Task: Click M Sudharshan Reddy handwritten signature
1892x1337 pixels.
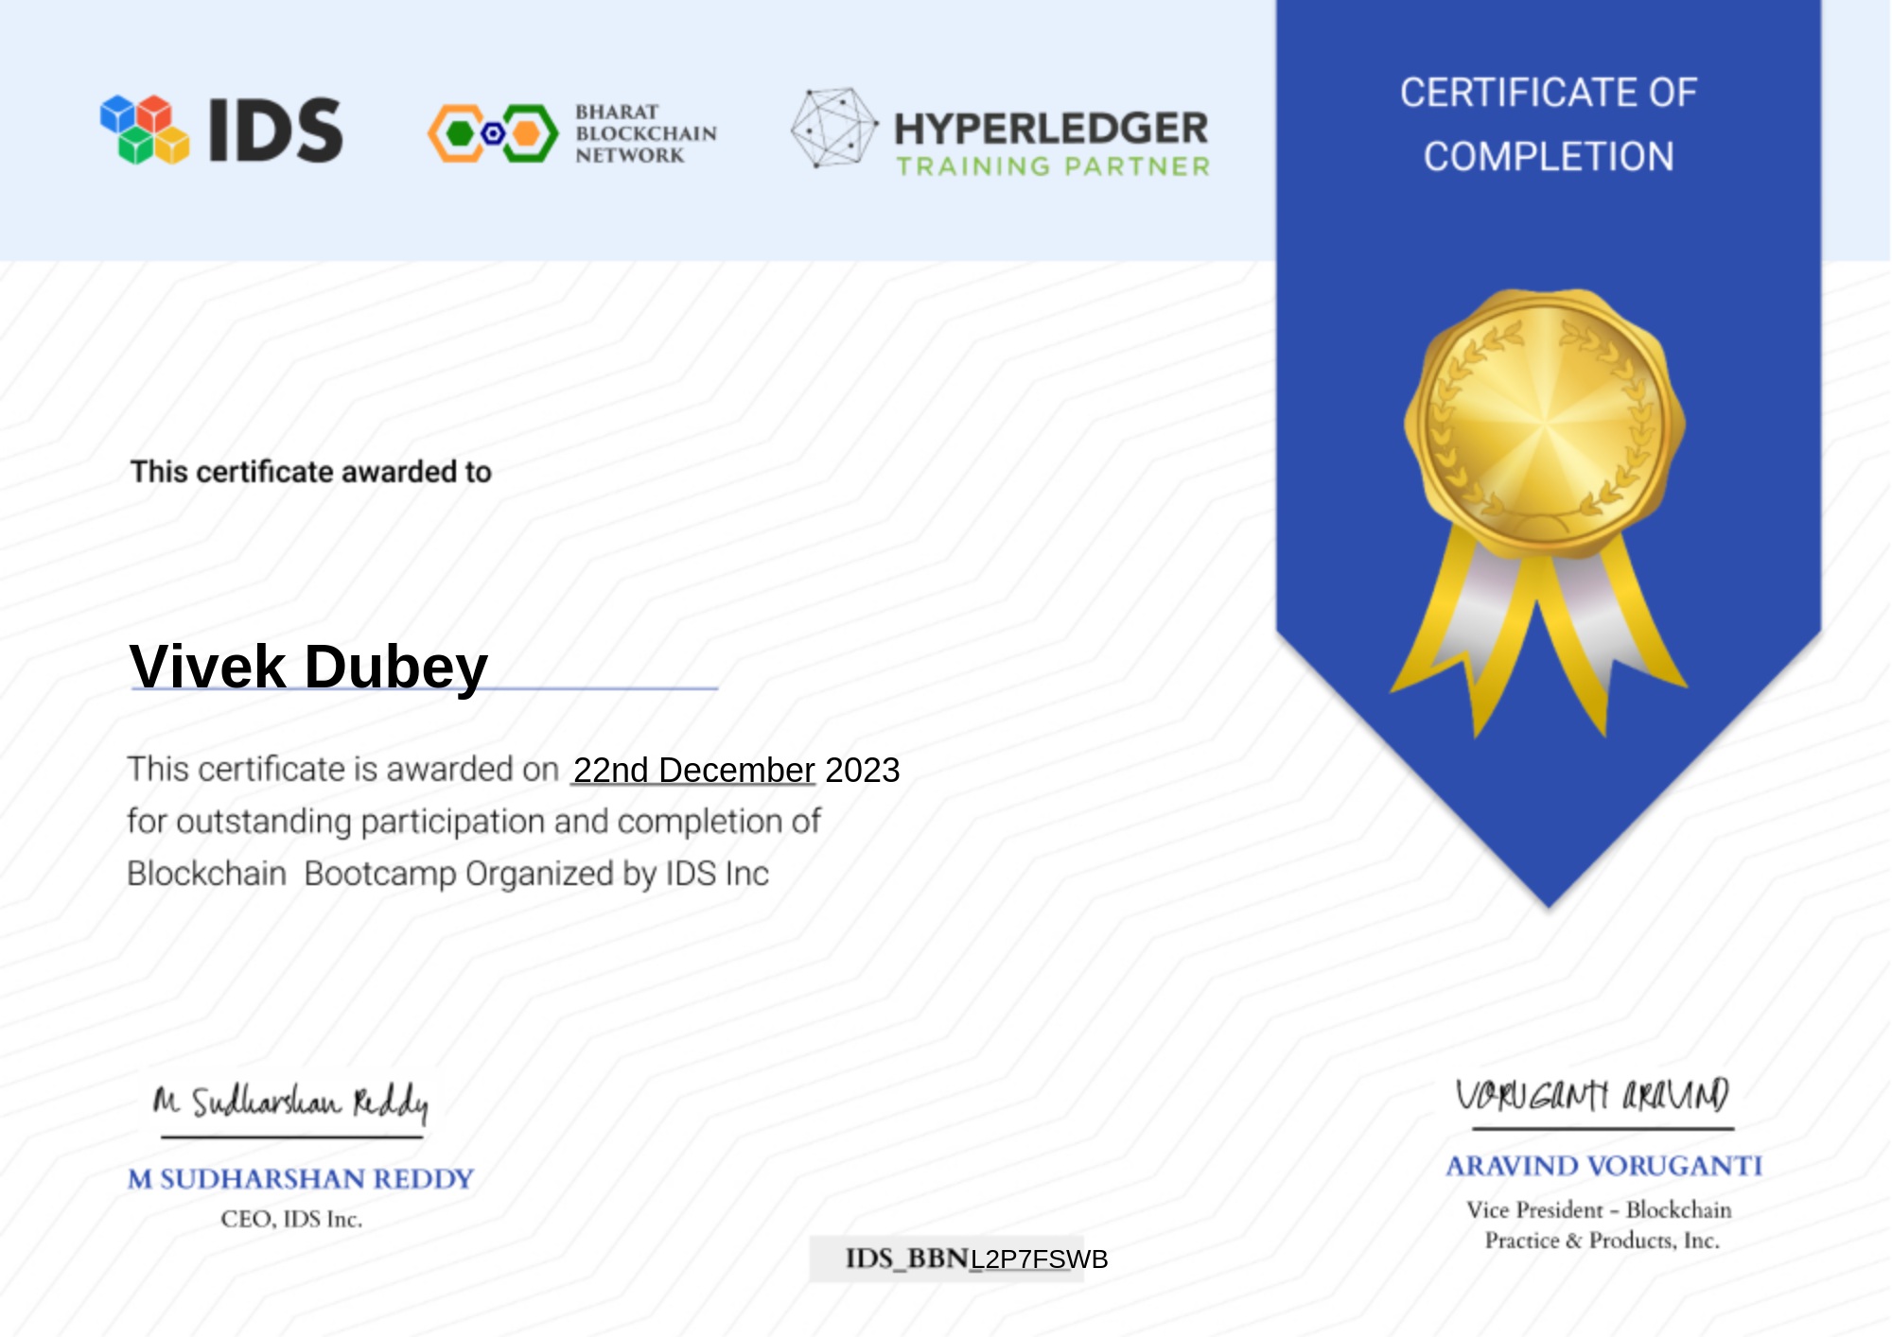Action: tap(290, 1103)
